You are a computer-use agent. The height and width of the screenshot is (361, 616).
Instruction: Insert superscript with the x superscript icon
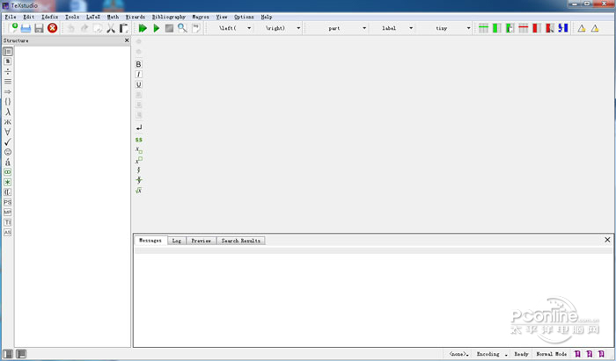[139, 161]
